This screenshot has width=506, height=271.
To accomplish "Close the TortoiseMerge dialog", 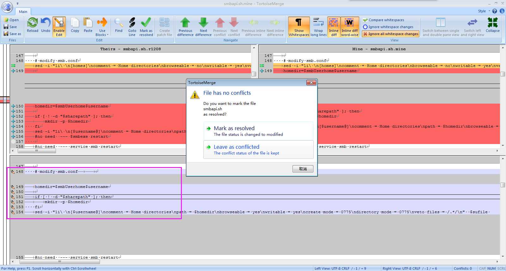I will tap(311, 82).
